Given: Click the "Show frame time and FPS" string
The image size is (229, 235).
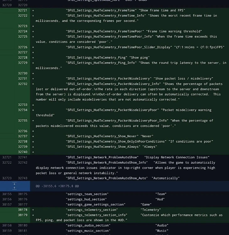Looking at the screenshot, I should tap(162, 10).
